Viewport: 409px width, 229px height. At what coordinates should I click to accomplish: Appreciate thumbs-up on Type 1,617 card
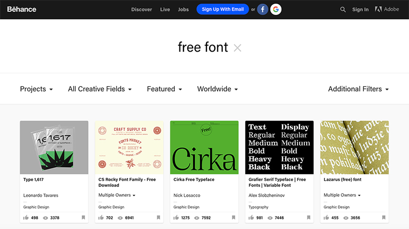coord(26,218)
